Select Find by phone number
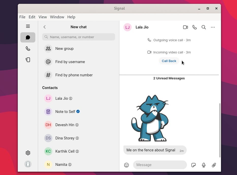Screen dimensions: 237x175 click(78, 75)
